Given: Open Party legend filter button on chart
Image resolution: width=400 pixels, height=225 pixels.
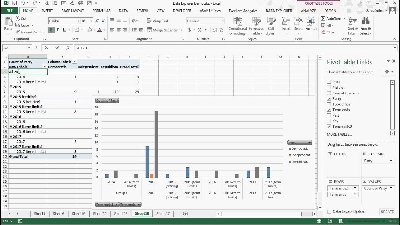Looking at the screenshot, I should [300, 142].
